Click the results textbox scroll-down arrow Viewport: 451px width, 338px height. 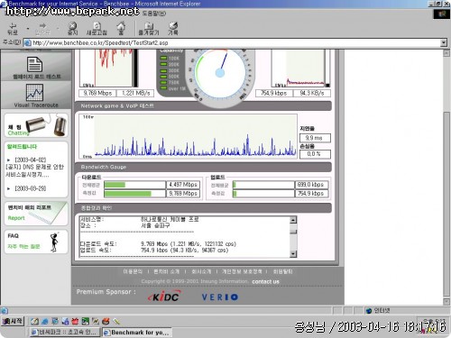[x=293, y=254]
